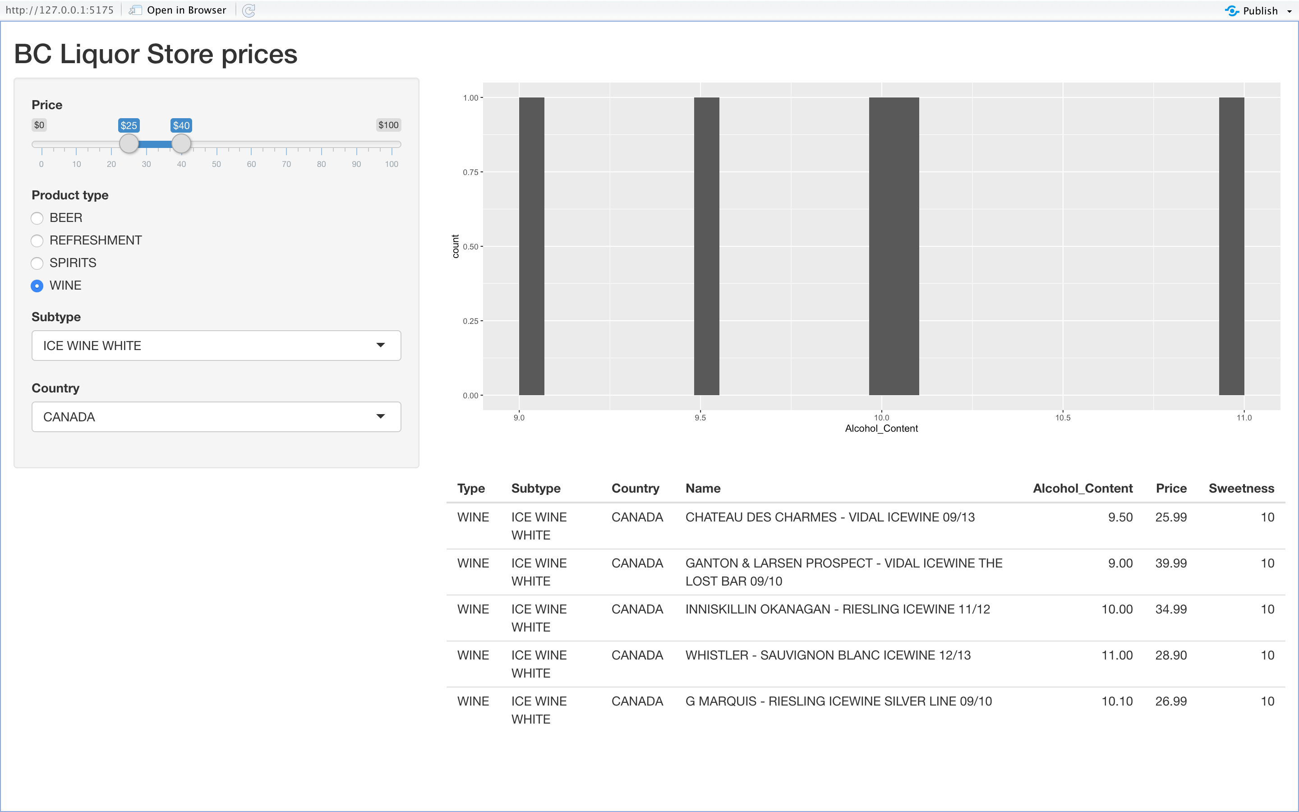Click the $40 upper price slider handle

[x=181, y=143]
